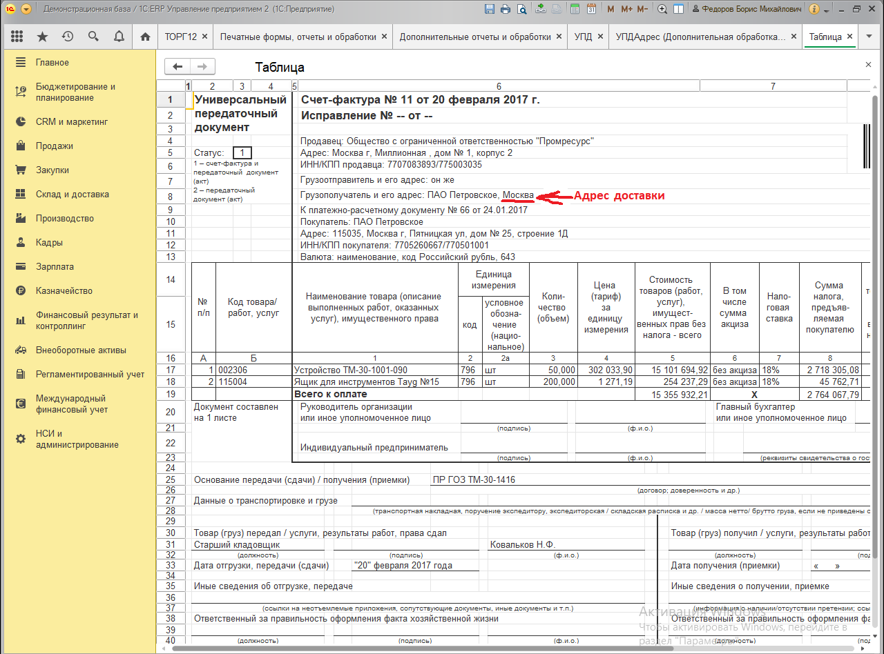Close the Таблица form with its X

click(x=868, y=64)
